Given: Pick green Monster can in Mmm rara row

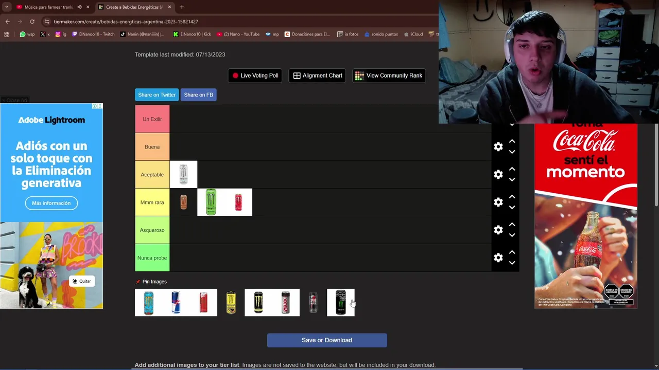Looking at the screenshot, I should [211, 202].
